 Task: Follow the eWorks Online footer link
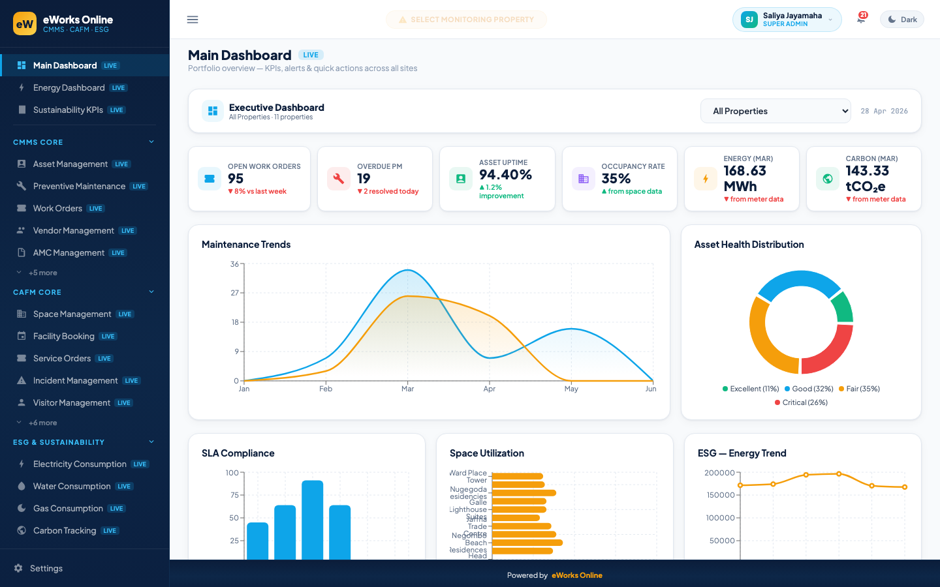(x=577, y=575)
